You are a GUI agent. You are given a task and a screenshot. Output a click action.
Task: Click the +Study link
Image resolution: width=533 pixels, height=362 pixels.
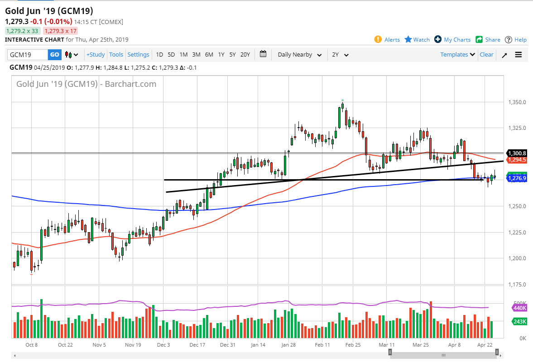(95, 54)
